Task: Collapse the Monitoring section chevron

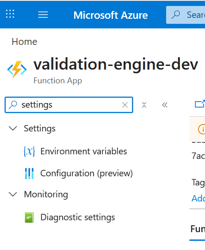Action: [x=13, y=194]
